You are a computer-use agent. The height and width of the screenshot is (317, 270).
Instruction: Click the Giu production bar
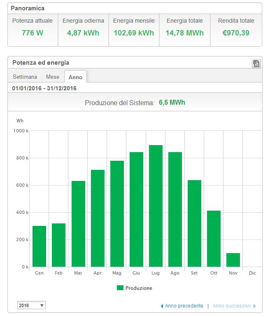136,209
